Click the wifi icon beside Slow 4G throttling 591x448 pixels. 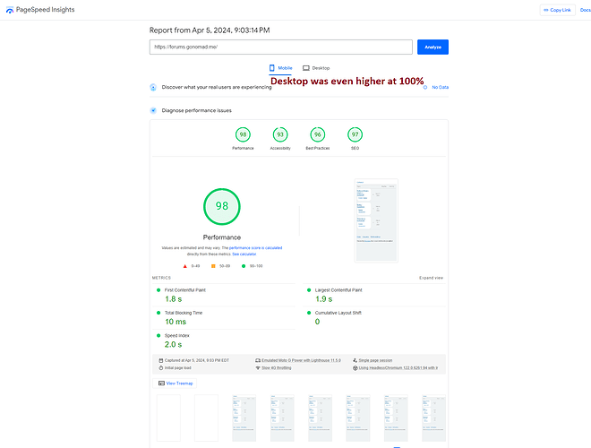tap(258, 368)
